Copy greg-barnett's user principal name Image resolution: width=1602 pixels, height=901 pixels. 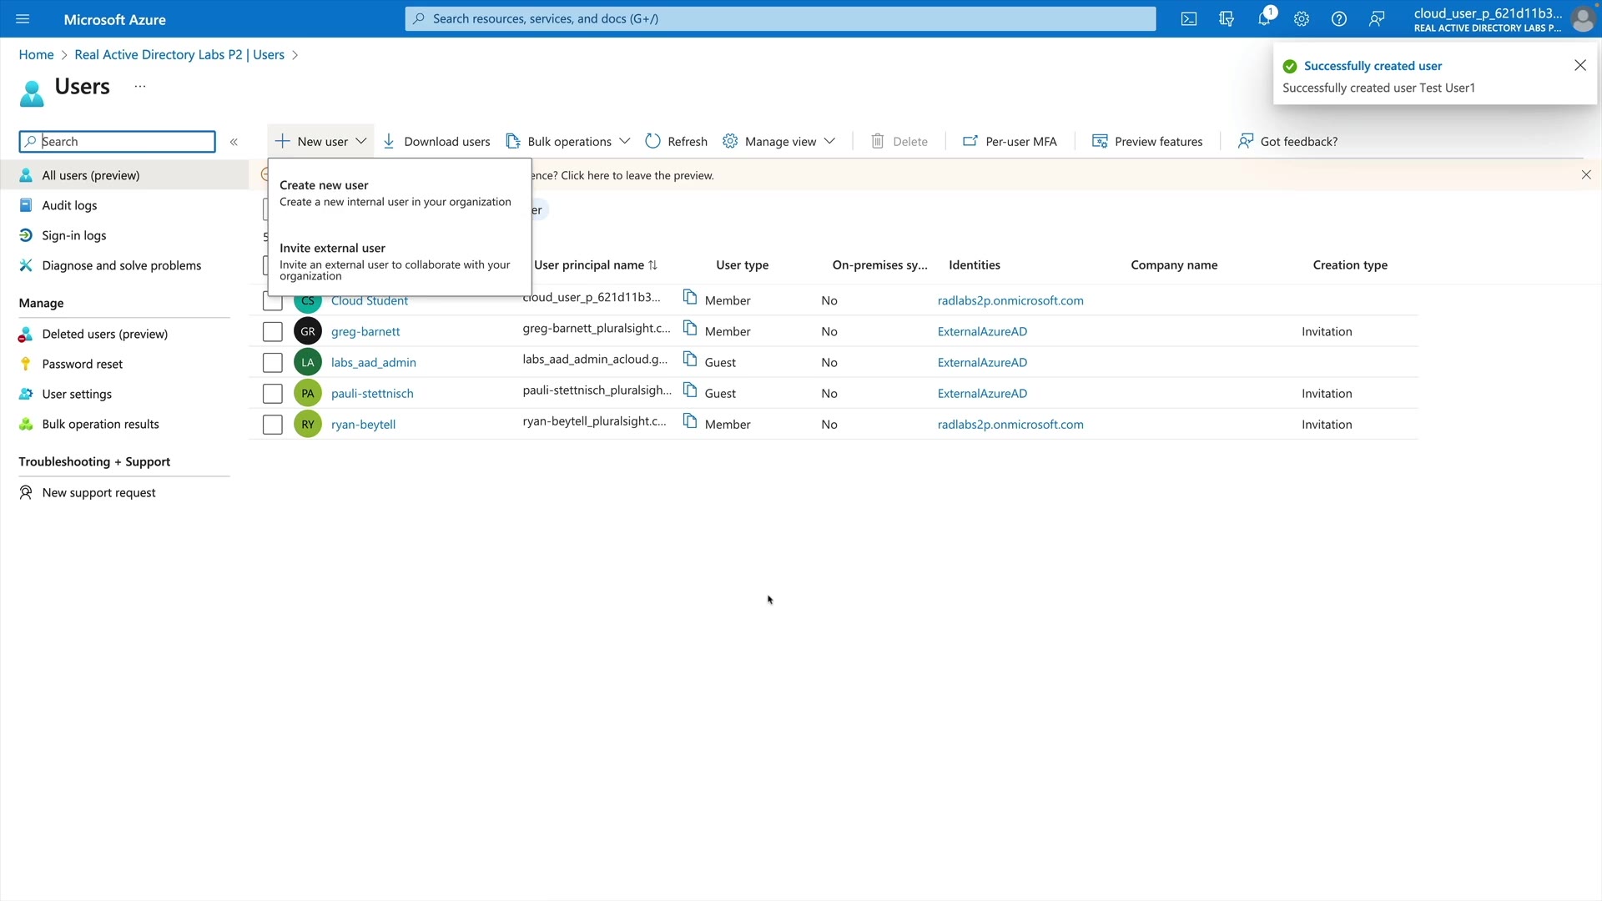(x=689, y=330)
